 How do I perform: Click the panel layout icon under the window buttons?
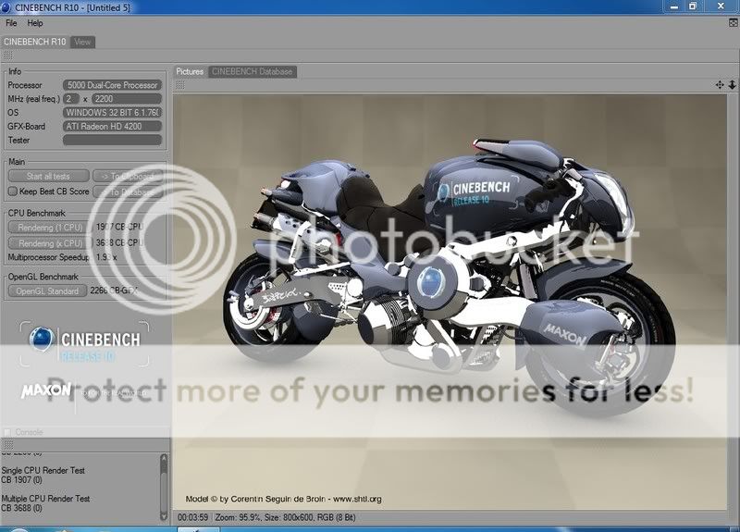734,22
